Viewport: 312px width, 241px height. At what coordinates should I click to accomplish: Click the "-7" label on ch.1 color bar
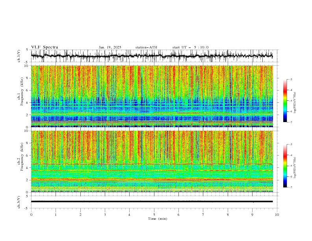[291, 122]
